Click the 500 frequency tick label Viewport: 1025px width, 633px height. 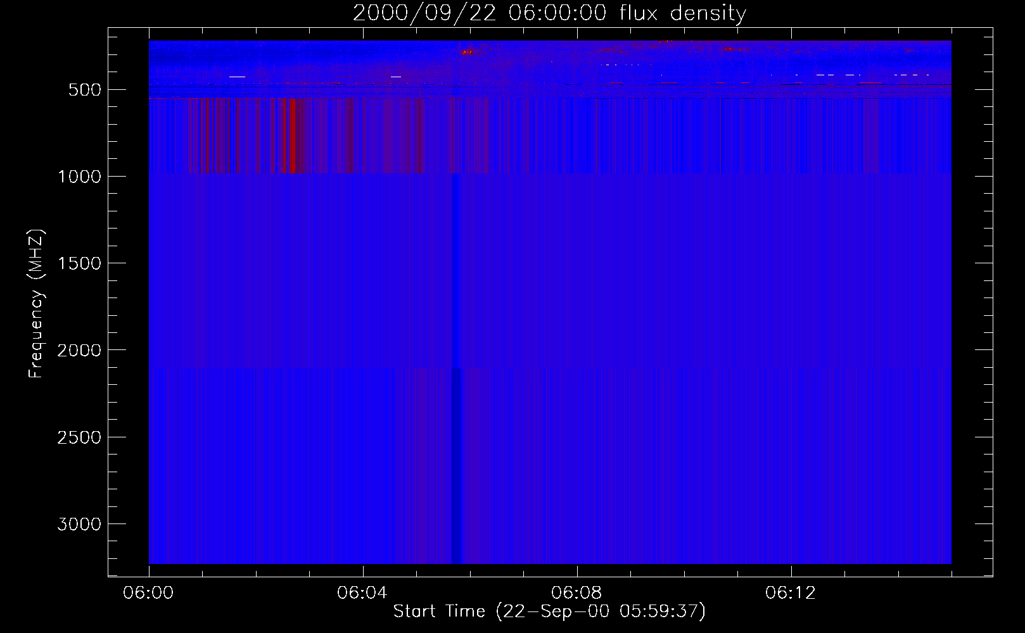[x=85, y=90]
